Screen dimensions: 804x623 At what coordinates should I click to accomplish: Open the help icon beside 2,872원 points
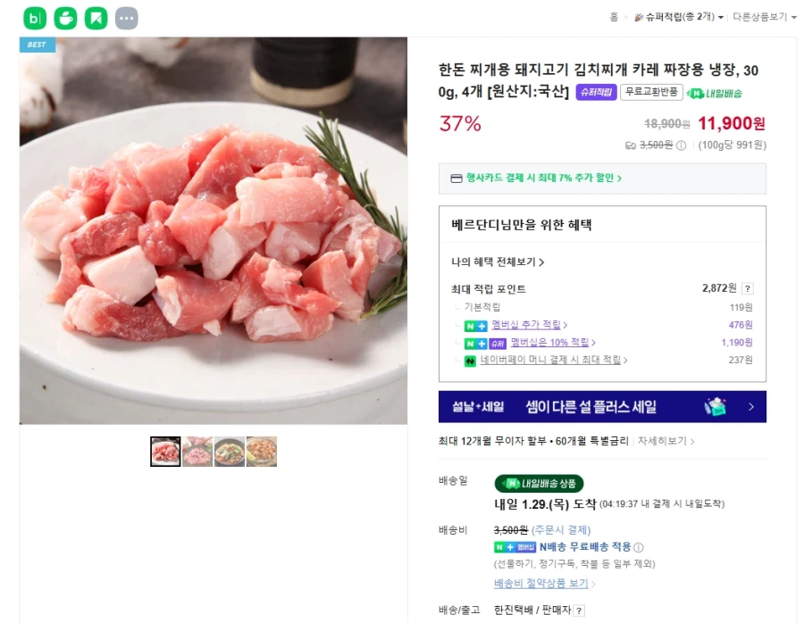tap(749, 287)
